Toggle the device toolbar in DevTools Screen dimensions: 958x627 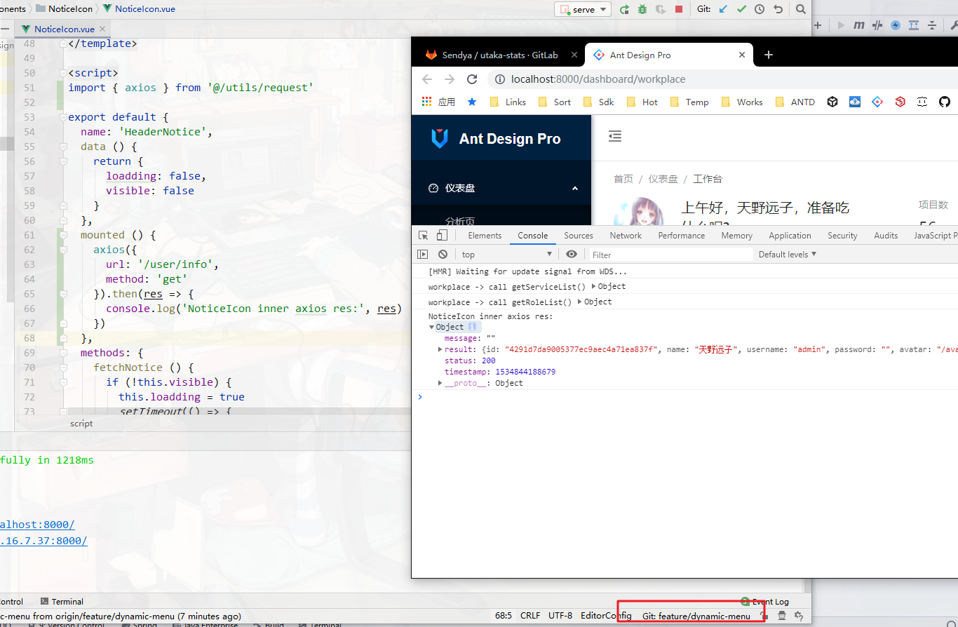(x=441, y=235)
